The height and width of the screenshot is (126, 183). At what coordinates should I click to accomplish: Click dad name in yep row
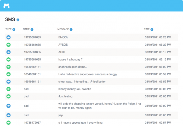coord(26,115)
